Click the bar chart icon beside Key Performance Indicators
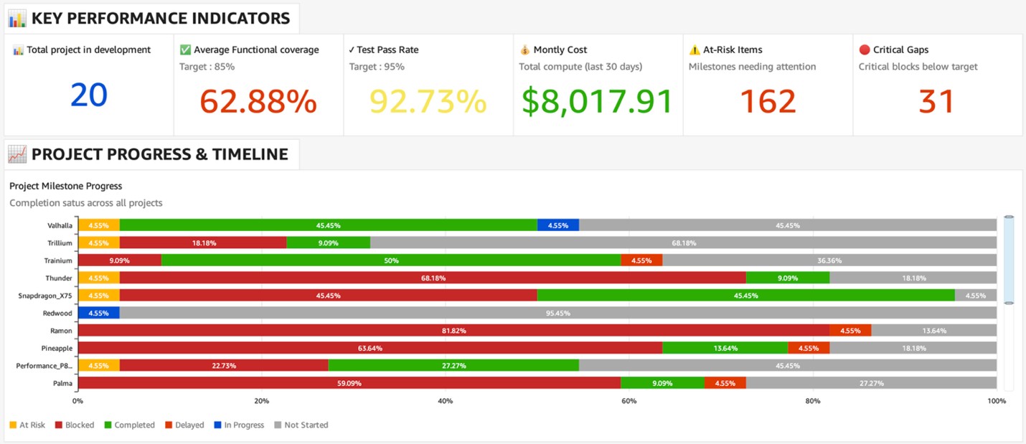This screenshot has width=1026, height=444. (17, 19)
